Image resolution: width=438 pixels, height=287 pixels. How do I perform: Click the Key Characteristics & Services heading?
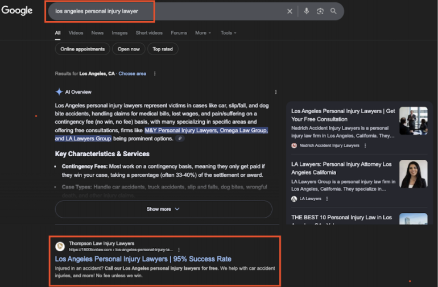[102, 154]
